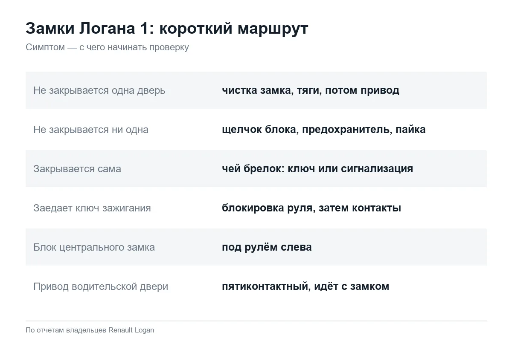Click 'щелчок блока, предохранитель, пайка'

click(324, 130)
